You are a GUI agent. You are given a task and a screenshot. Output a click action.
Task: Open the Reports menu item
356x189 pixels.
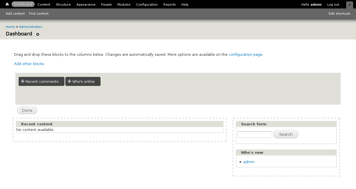[x=169, y=5]
